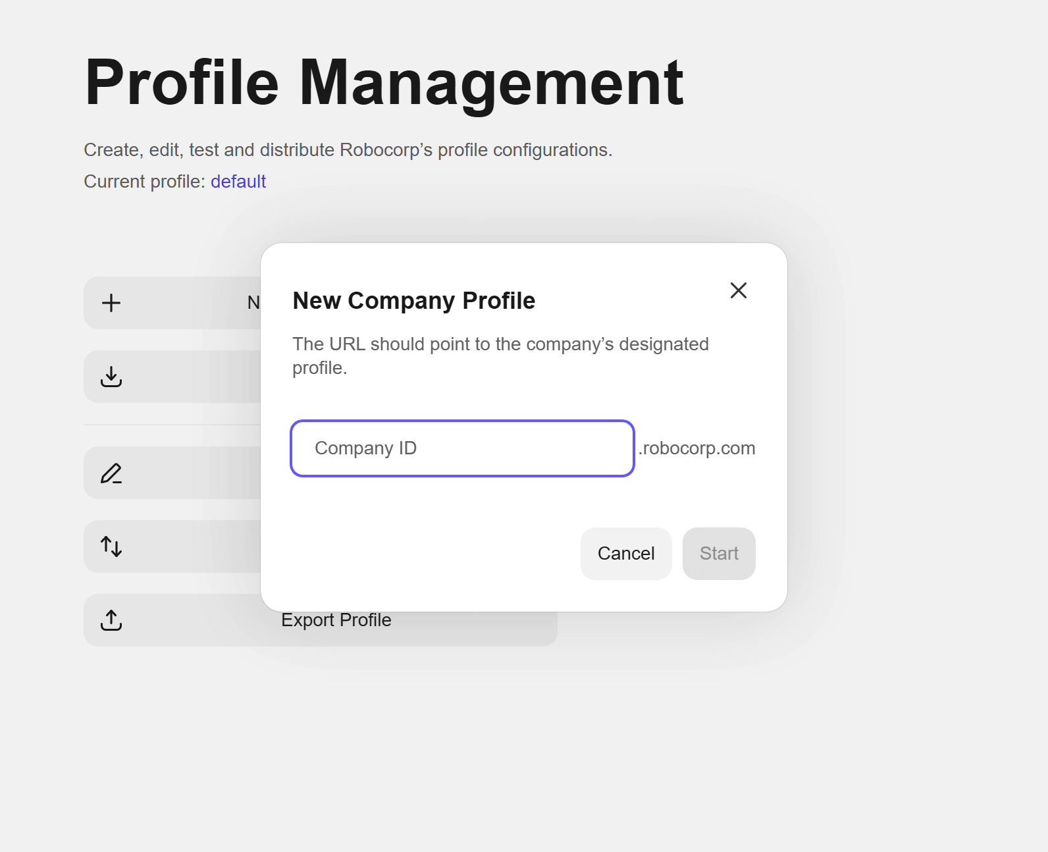Click the divider line below import row
The height and width of the screenshot is (852, 1048).
(172, 425)
